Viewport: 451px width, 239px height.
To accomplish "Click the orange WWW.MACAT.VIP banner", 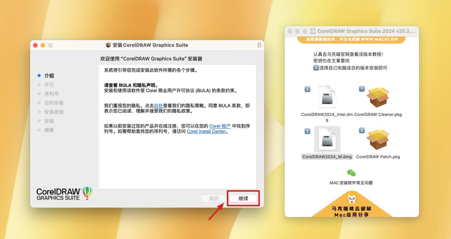I will pyautogui.click(x=351, y=40).
